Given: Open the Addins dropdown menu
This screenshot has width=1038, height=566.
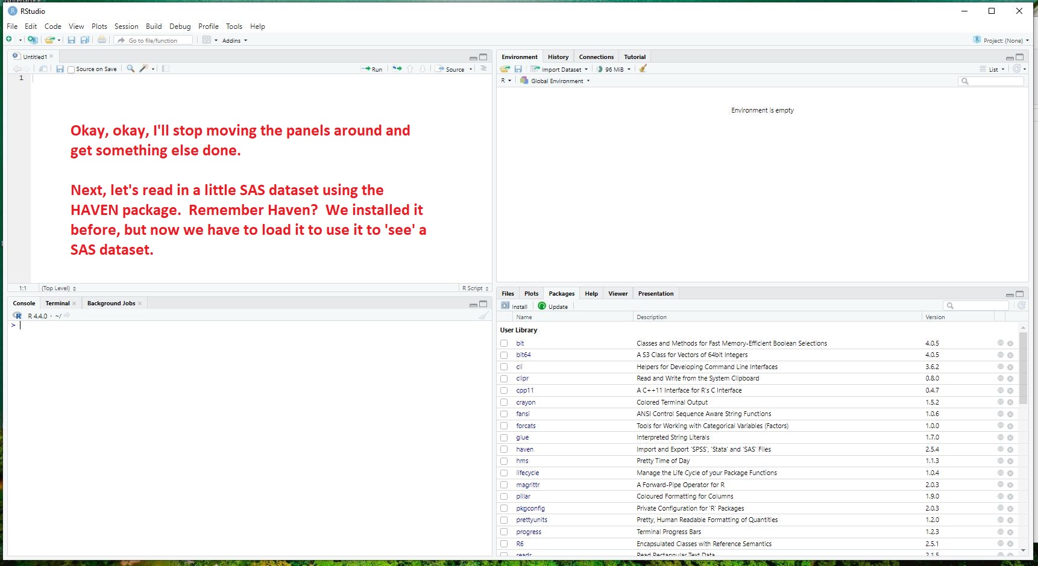Looking at the screenshot, I should tap(234, 41).
